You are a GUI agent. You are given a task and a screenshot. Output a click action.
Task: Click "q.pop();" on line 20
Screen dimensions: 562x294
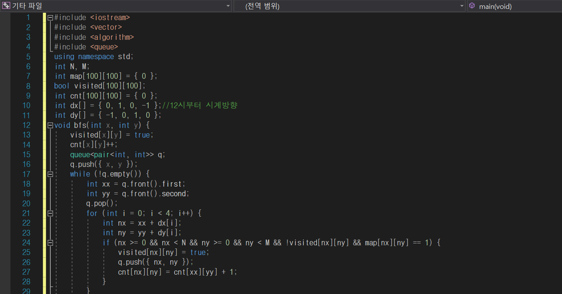pos(102,204)
